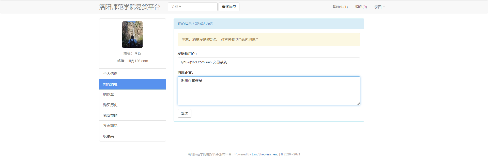488x162 pixels.
Task: Click the textarea resize handle corner
Action: [x=358, y=103]
